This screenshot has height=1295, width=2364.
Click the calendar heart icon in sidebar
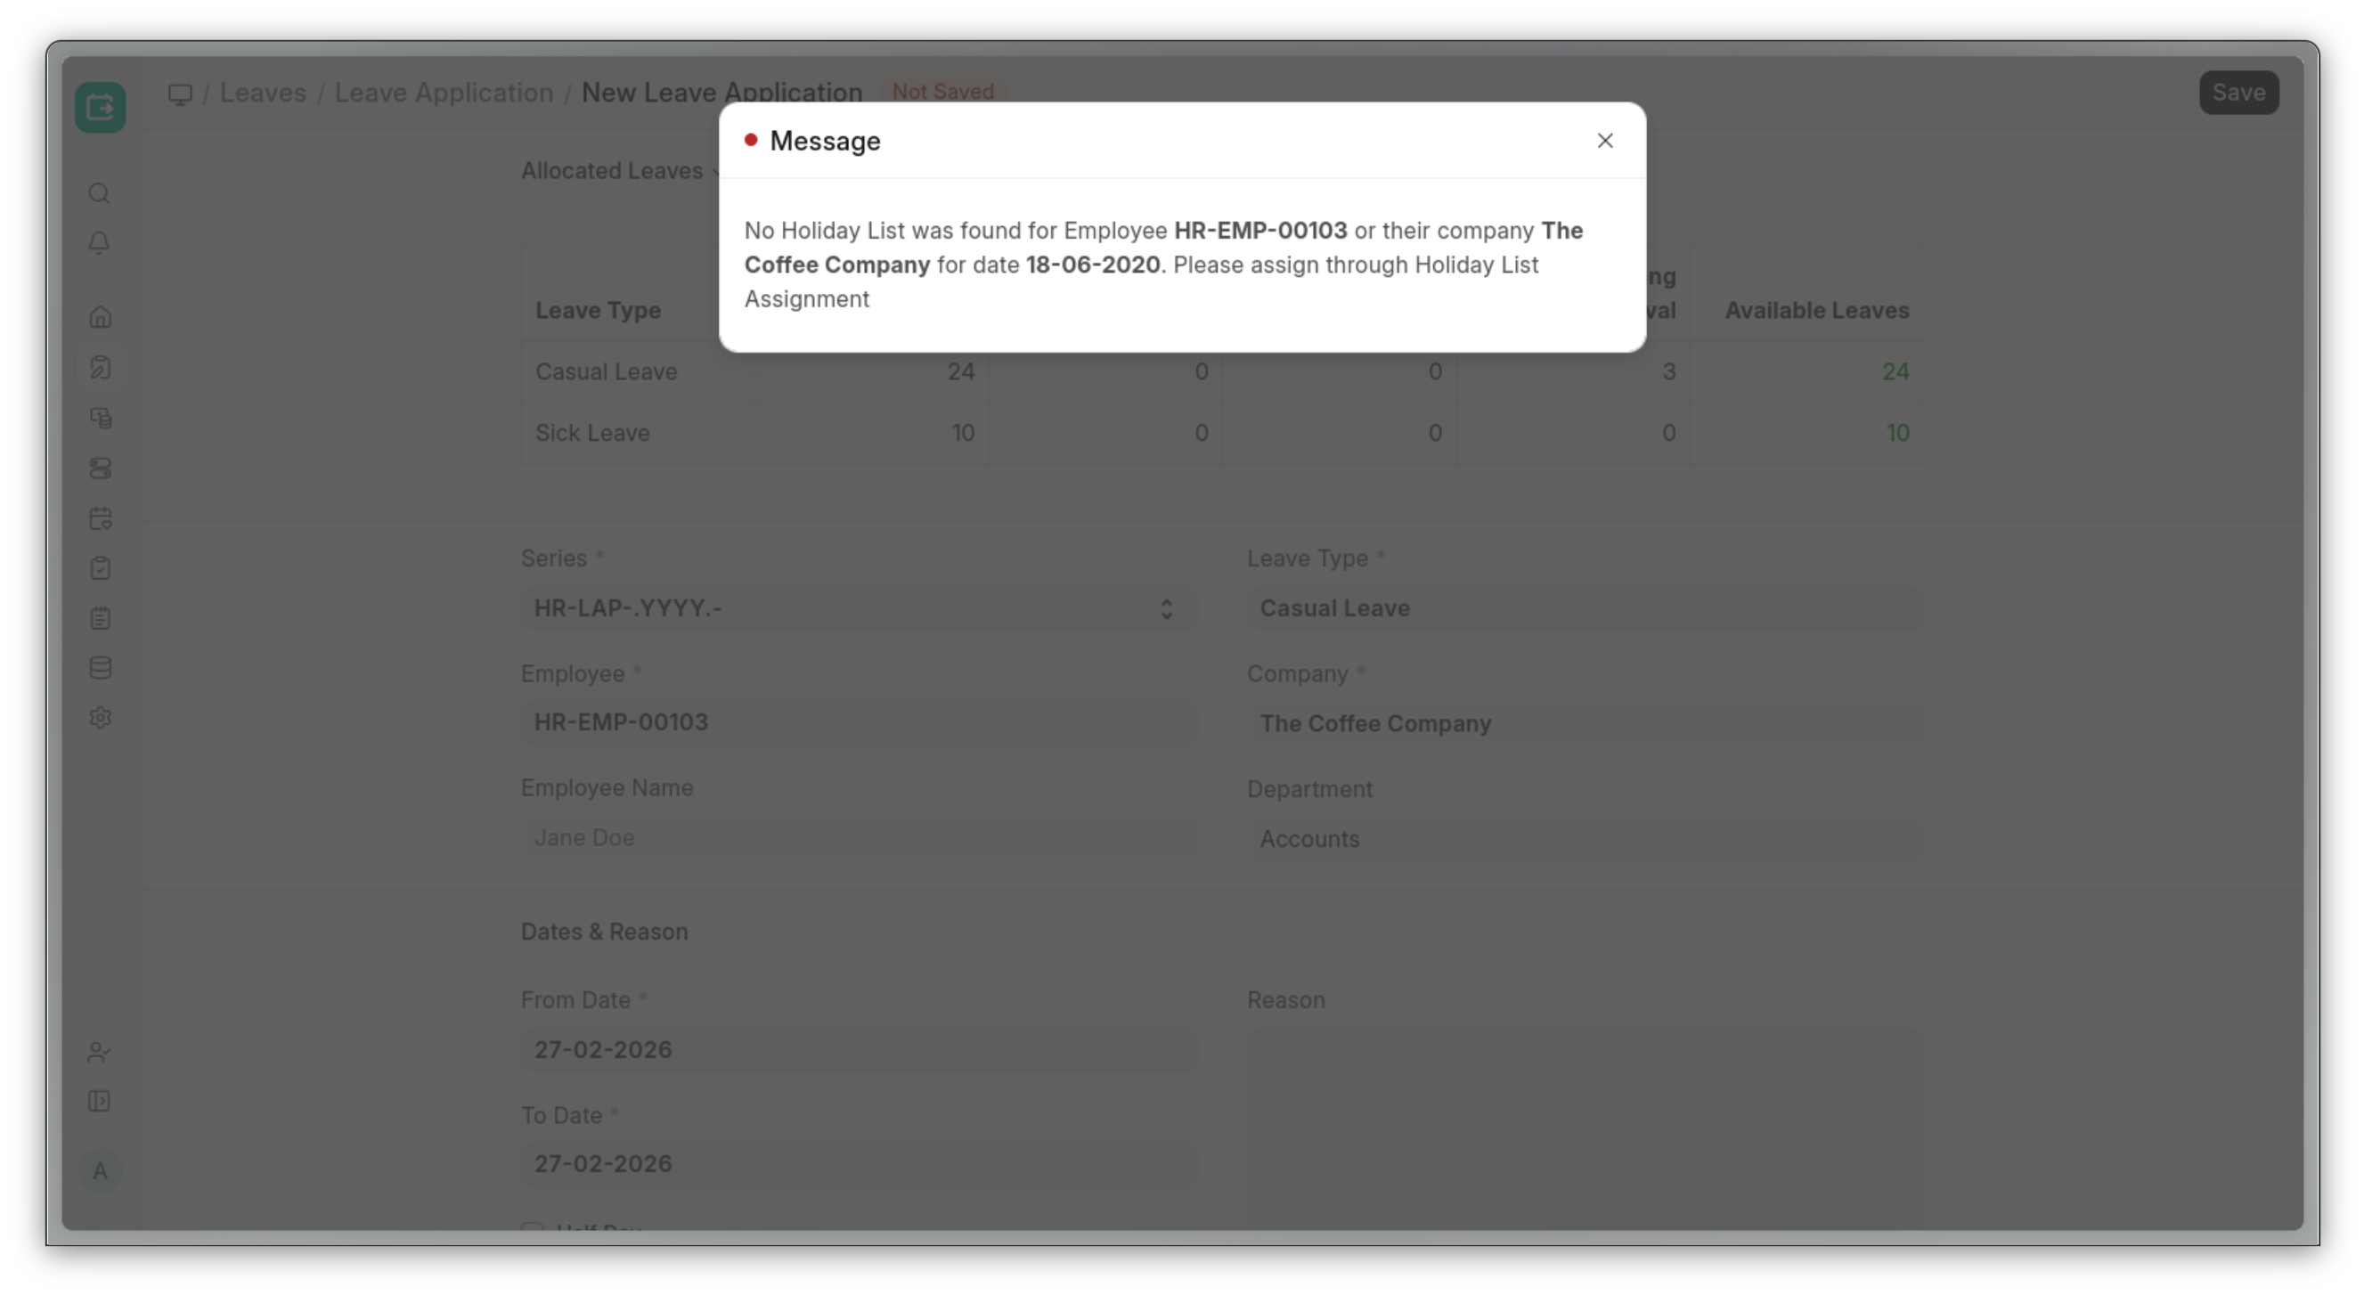[x=100, y=518]
